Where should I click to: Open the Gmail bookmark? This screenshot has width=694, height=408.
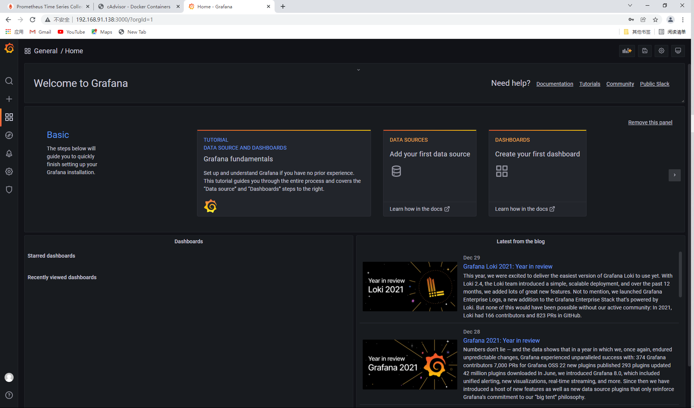[x=40, y=32]
